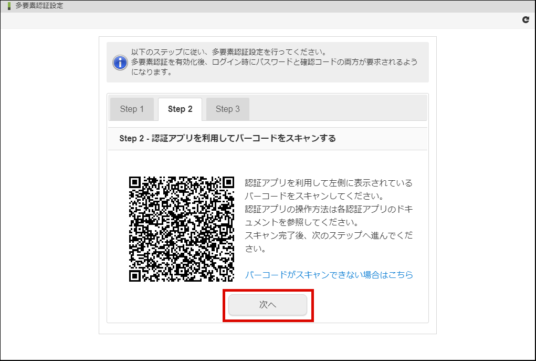Click the refresh icon at top right

[x=526, y=20]
